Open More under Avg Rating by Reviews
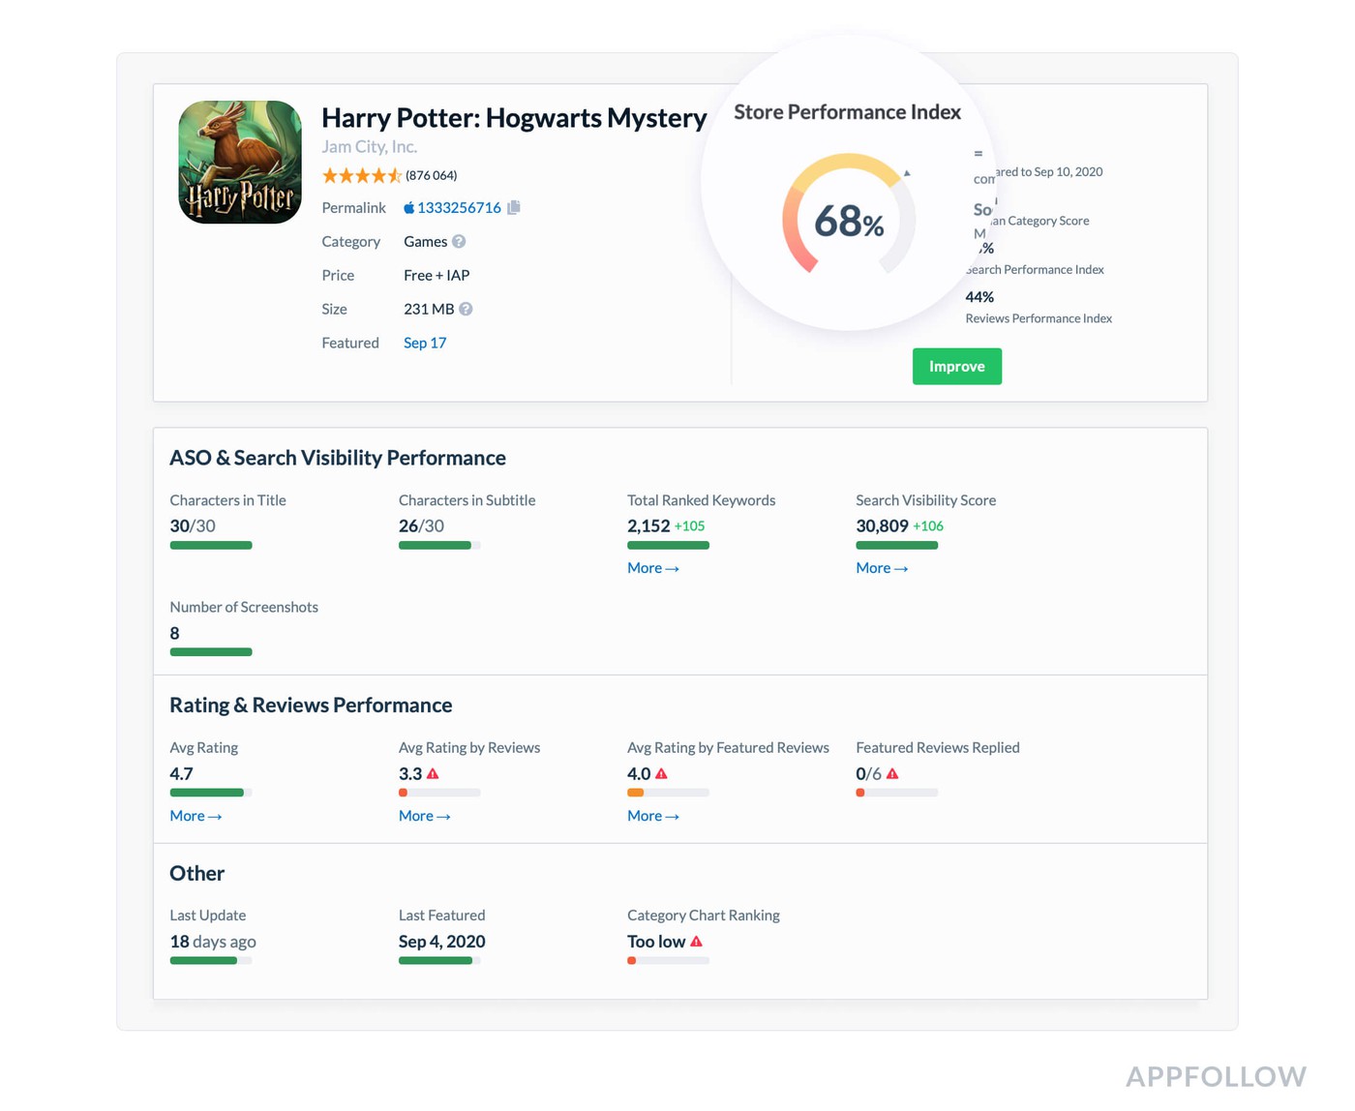The width and height of the screenshot is (1355, 1111). (424, 816)
